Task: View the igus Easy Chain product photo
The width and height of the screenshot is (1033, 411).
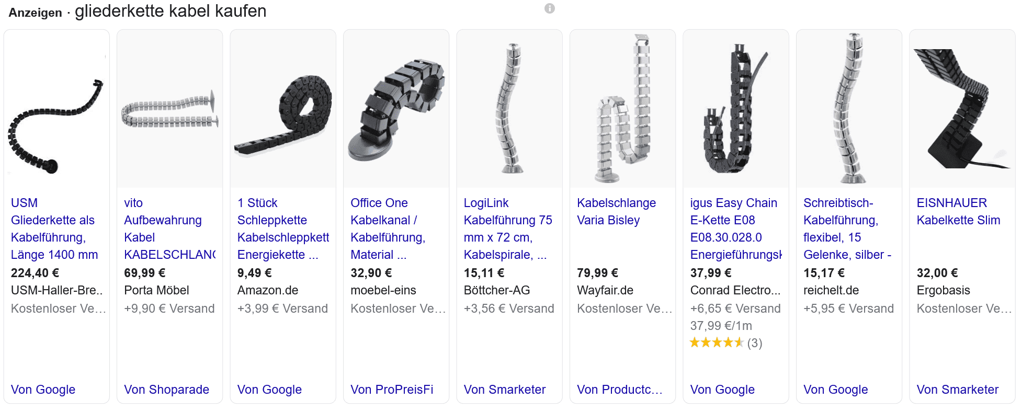Action: pos(736,109)
